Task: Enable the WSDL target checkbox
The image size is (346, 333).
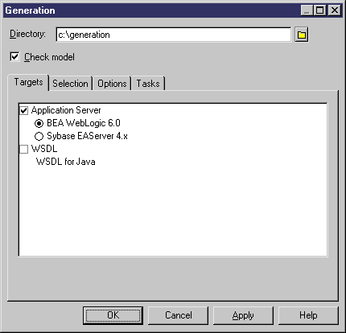Action: click(24, 149)
